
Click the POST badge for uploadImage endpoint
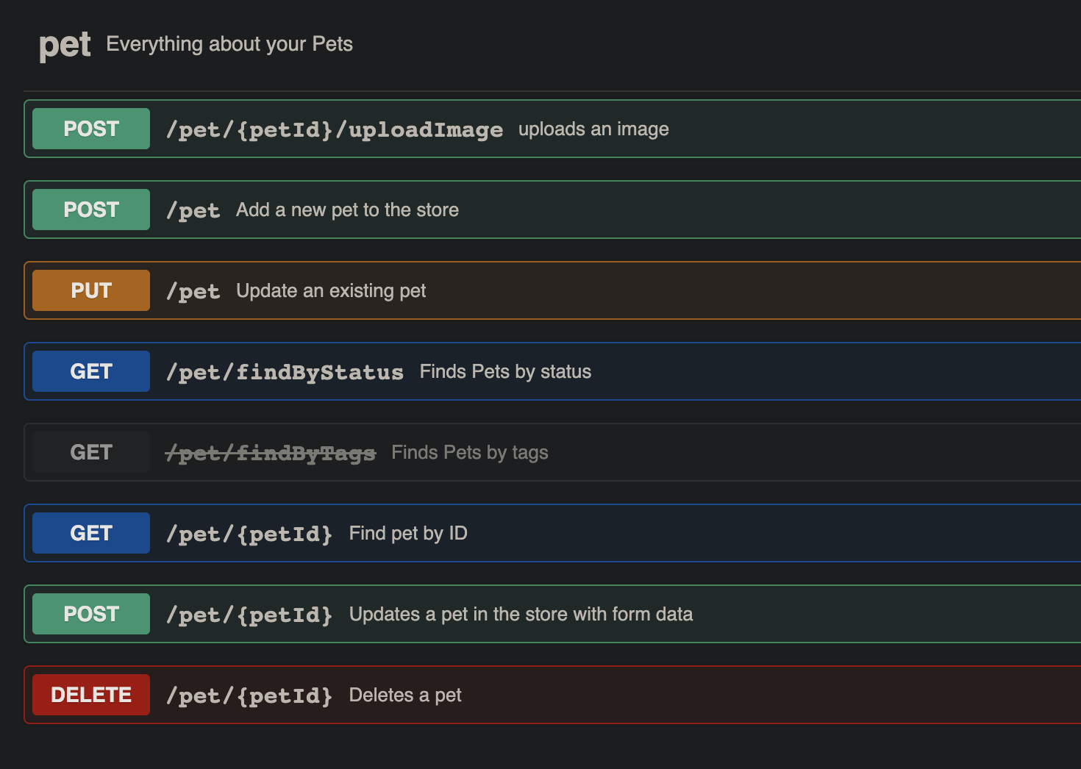point(91,129)
